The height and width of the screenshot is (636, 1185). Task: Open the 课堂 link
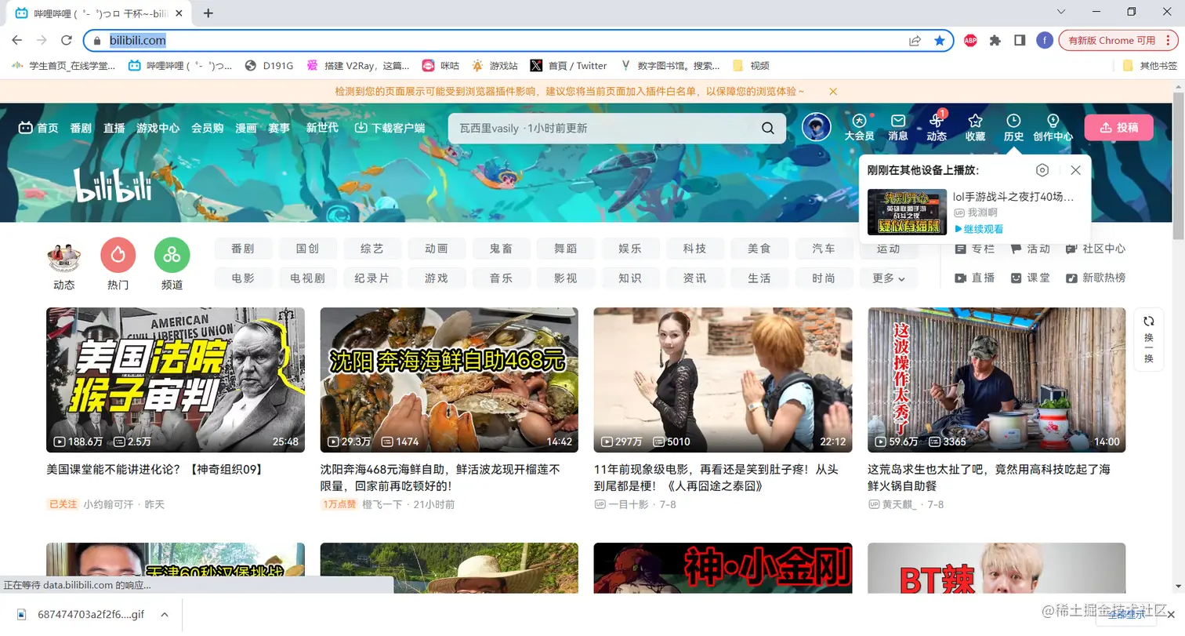(x=1030, y=278)
